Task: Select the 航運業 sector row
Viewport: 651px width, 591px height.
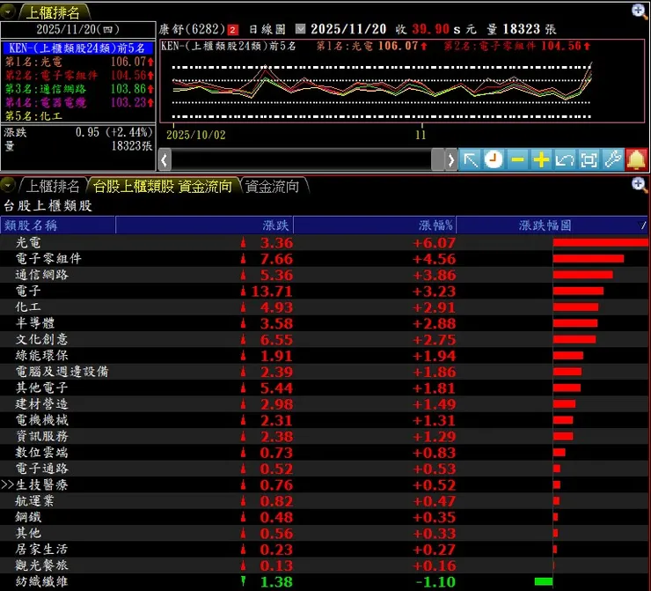Action: pos(324,501)
